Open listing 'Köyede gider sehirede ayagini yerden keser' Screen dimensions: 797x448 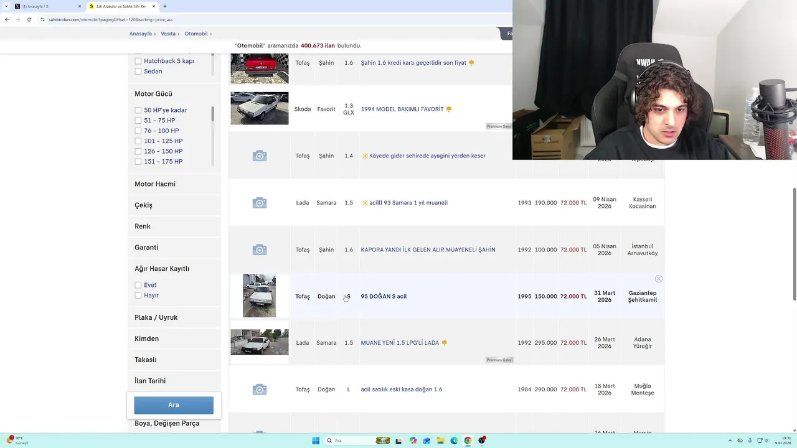click(427, 156)
